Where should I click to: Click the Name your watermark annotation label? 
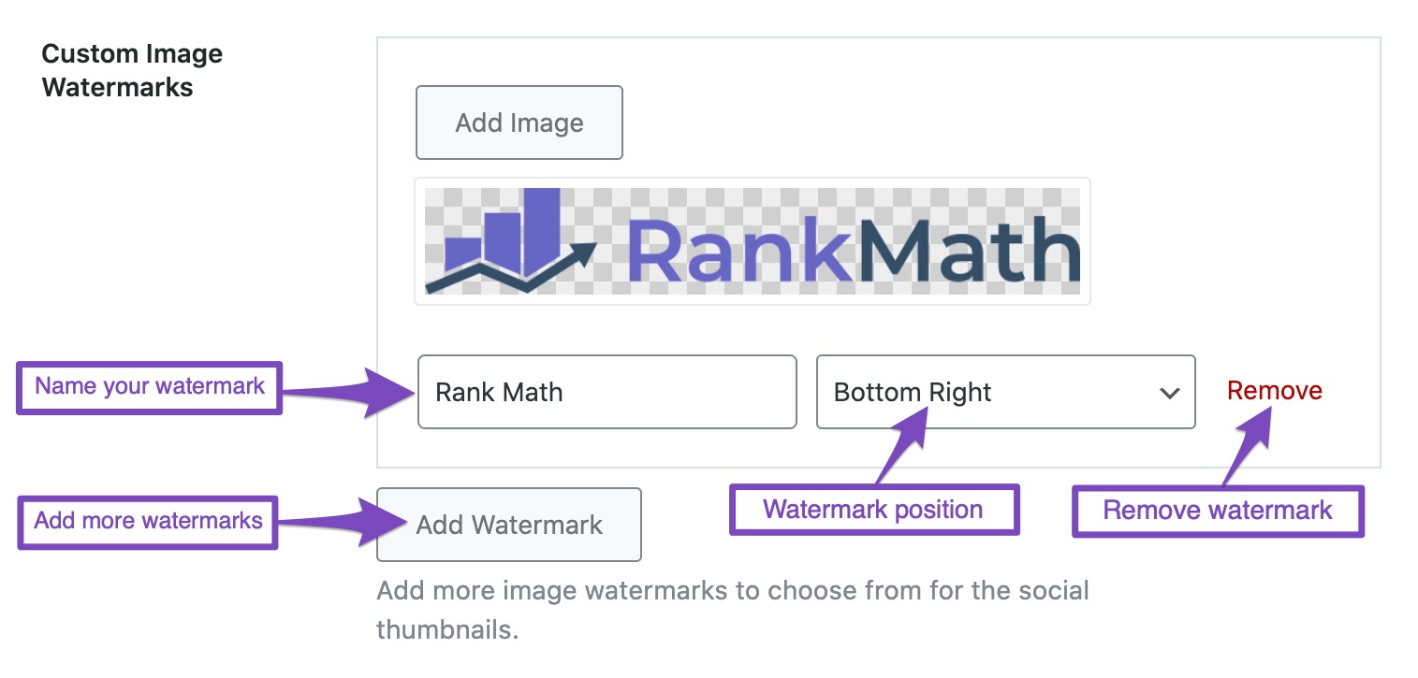[148, 385]
